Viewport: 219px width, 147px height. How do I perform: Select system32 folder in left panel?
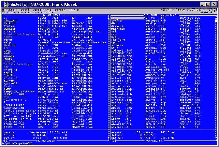[11, 83]
